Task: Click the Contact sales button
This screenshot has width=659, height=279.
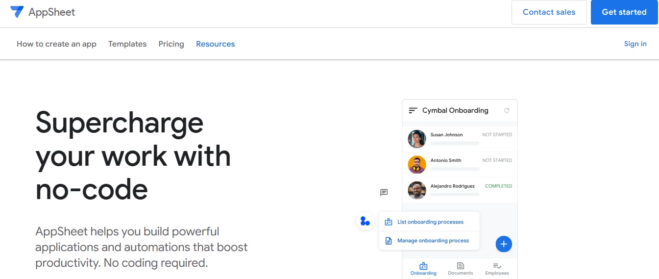Action: coord(549,12)
